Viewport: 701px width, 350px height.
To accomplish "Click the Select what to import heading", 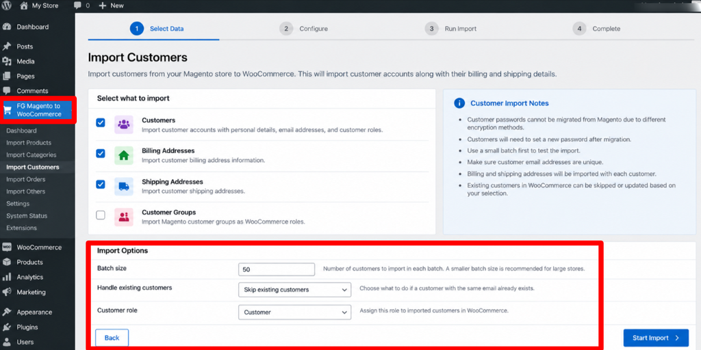I will [x=133, y=98].
